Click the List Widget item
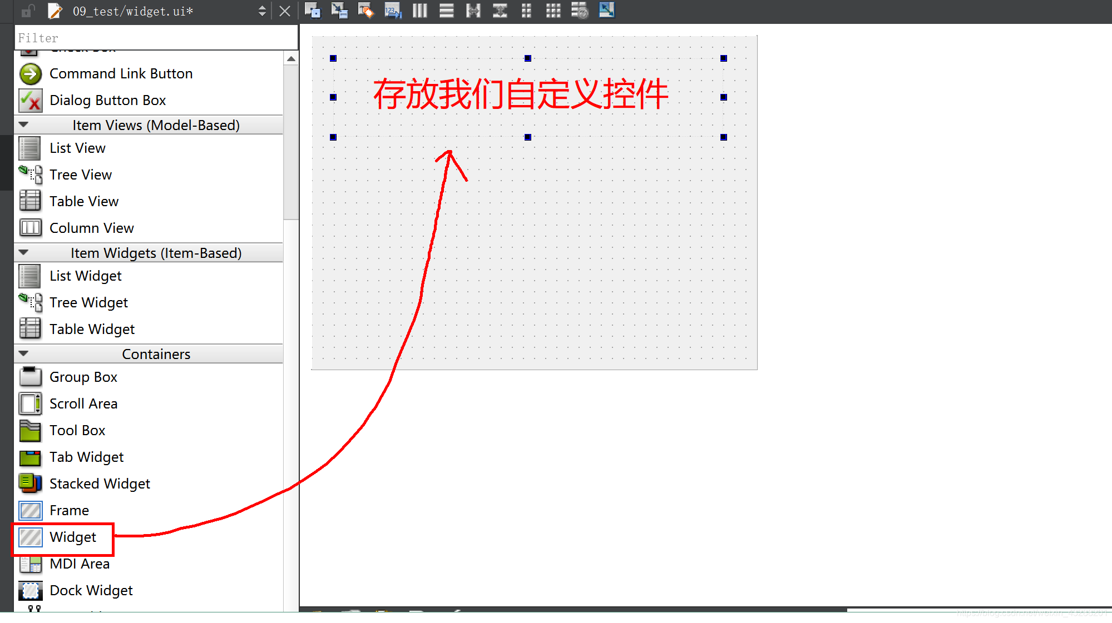Viewport: 1112px width, 623px height. coord(85,275)
